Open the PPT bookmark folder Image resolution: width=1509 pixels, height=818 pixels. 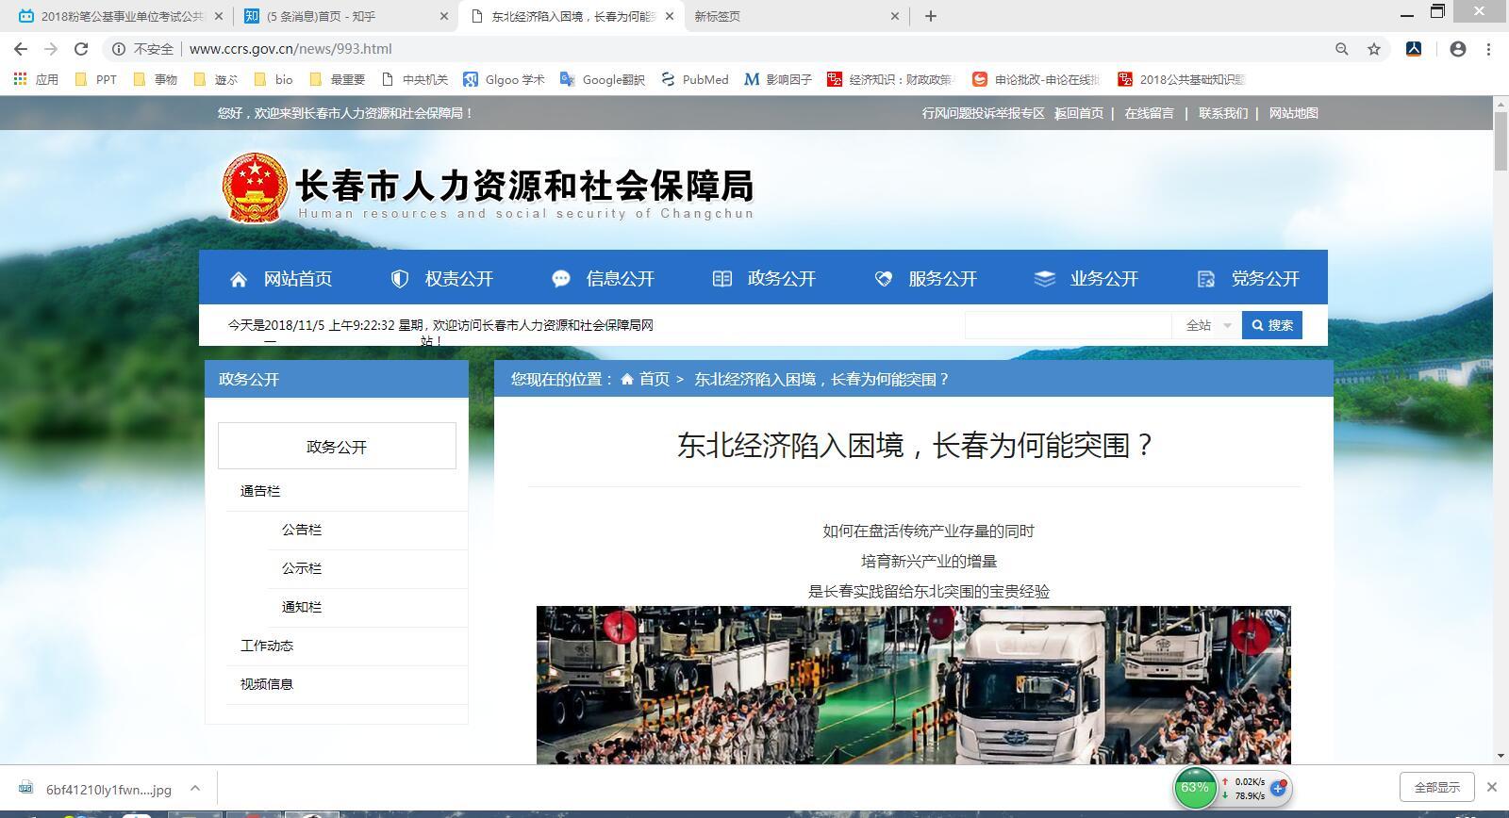[96, 79]
